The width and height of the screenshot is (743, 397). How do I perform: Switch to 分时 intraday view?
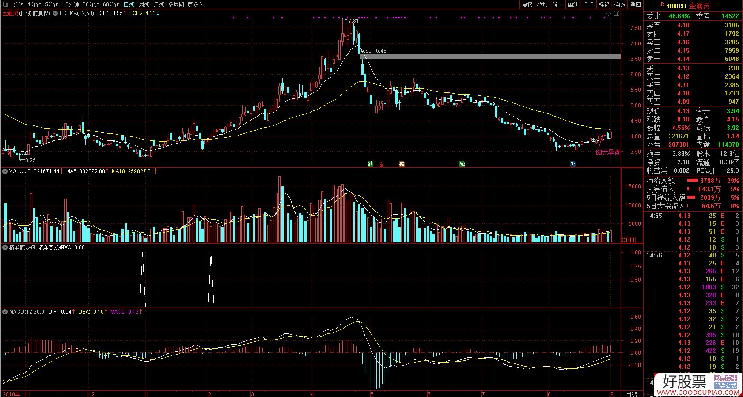pos(18,4)
